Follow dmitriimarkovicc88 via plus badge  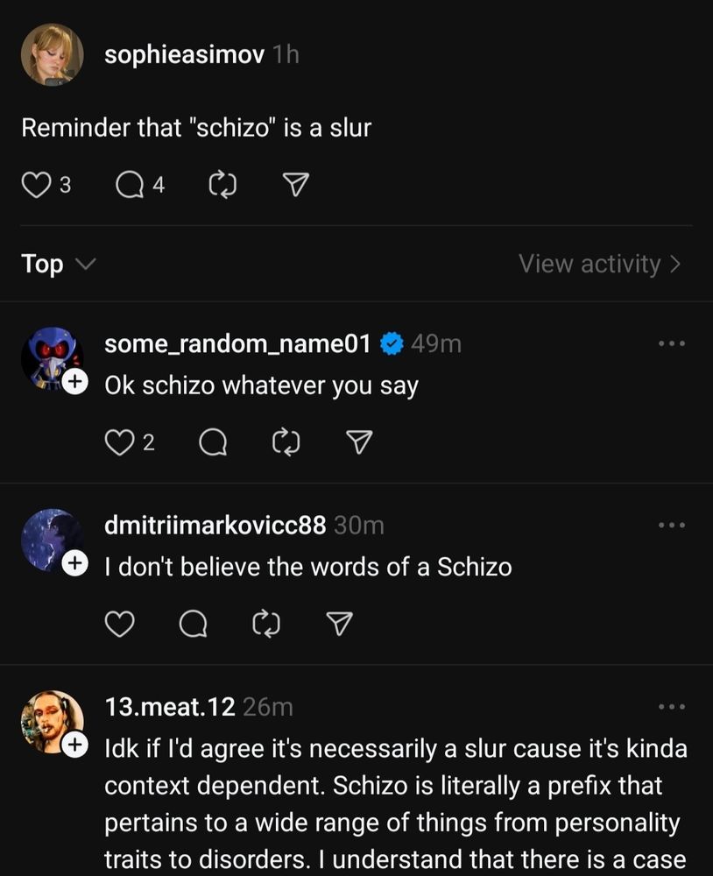(x=75, y=563)
